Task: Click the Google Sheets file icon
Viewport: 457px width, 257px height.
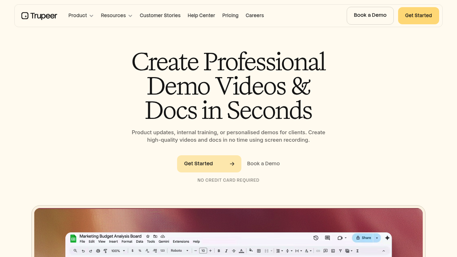Action: coord(73,239)
